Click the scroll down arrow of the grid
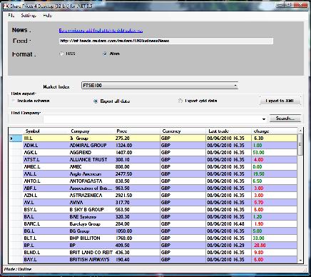This screenshot has width=311, height=277. pos(300,261)
